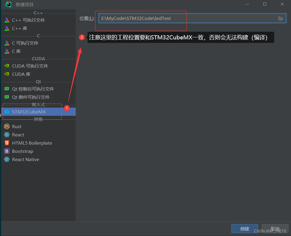Close the 新建项目 dialog
Screen dimensions: 291x236
coord(282,4)
